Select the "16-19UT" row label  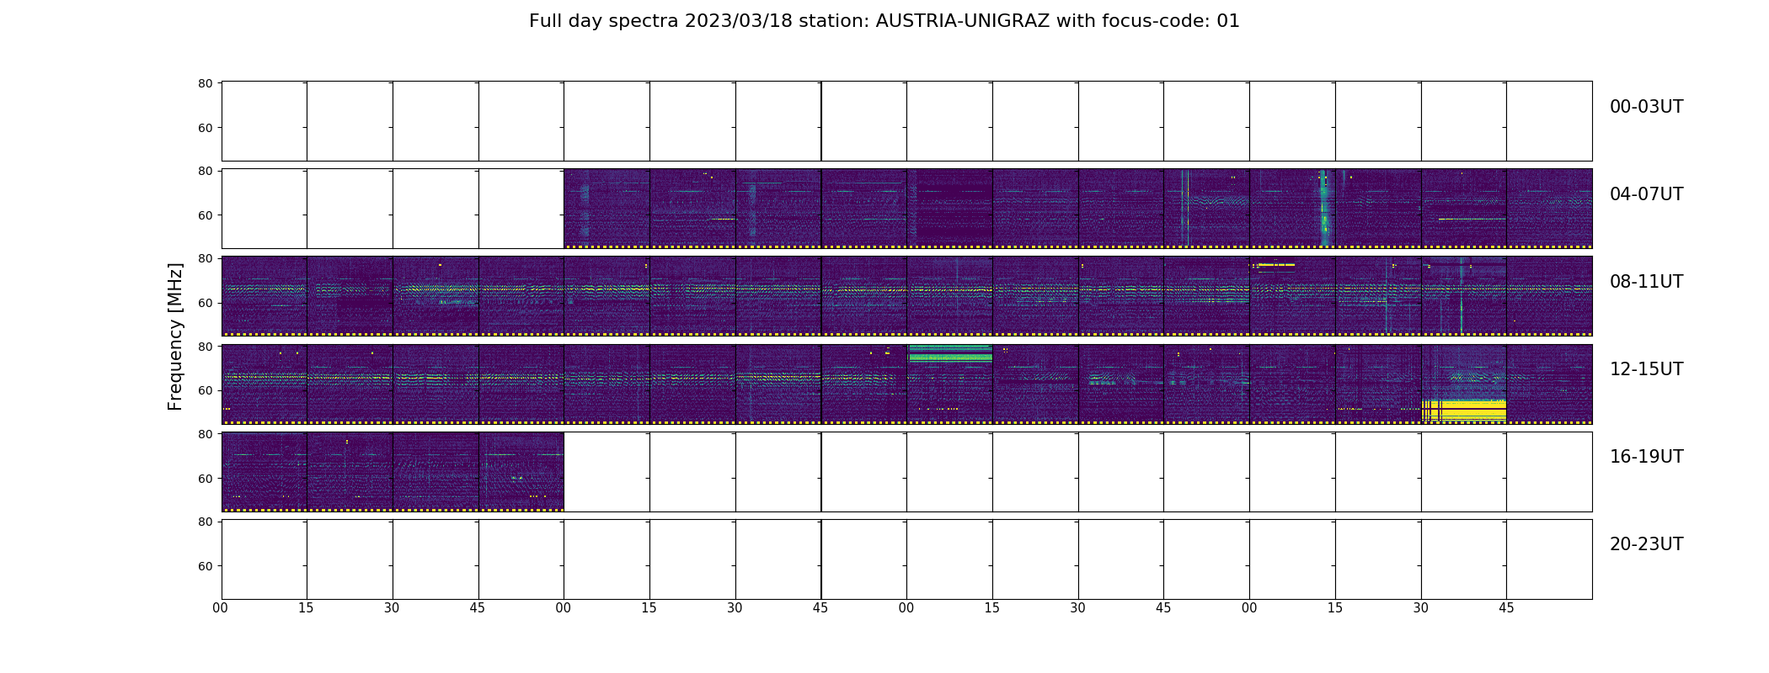1646,457
